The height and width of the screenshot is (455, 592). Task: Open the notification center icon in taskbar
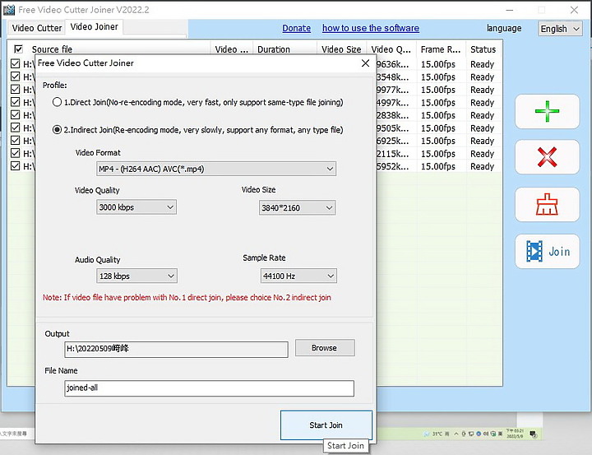(533, 434)
